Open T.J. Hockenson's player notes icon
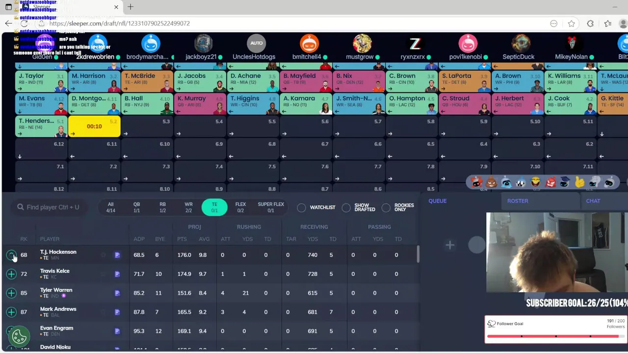This screenshot has height=353, width=628. click(117, 255)
